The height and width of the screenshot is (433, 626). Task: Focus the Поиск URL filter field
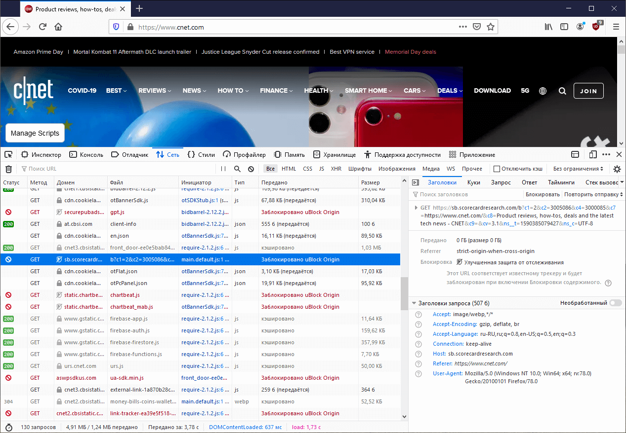[x=116, y=169]
